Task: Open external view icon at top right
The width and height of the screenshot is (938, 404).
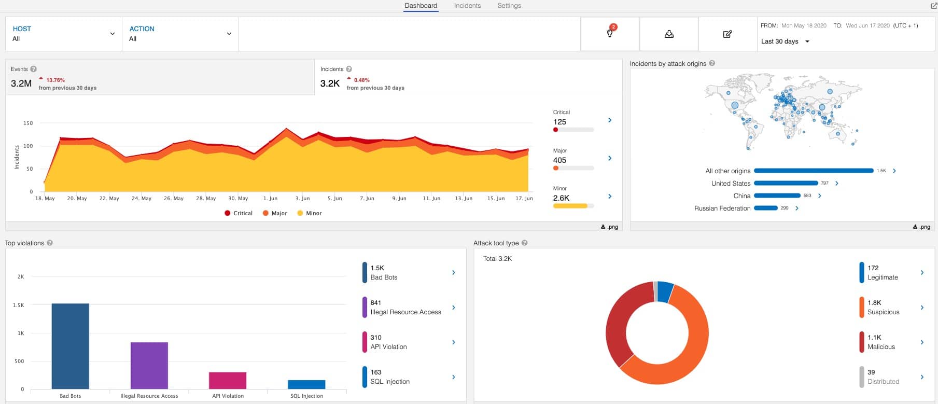Action: (934, 6)
